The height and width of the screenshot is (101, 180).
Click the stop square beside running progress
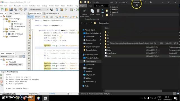click(x=68, y=94)
